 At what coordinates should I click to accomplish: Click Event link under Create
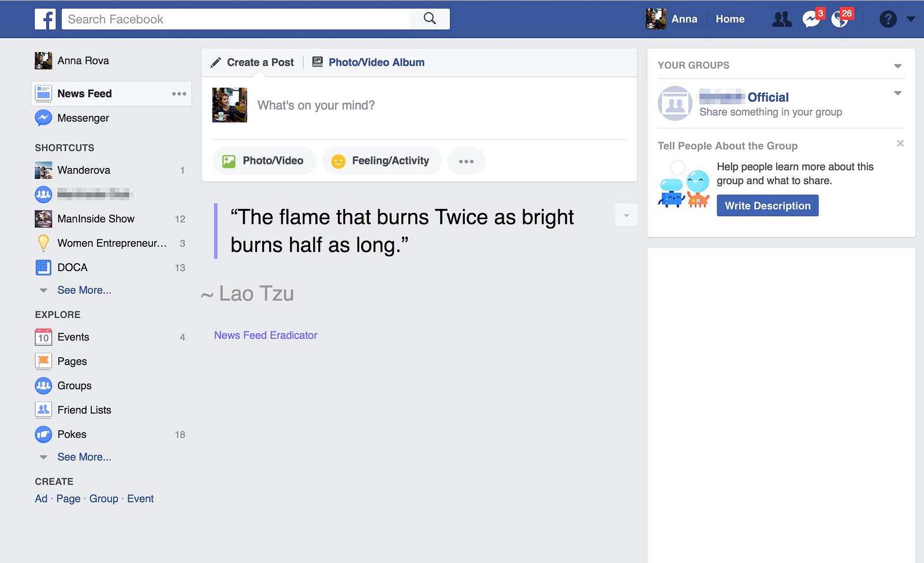[140, 499]
